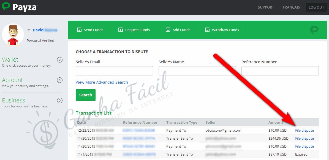Image resolution: width=329 pixels, height=160 pixels.
Task: Expand the Wallet section arrow
Action: click(x=60, y=60)
